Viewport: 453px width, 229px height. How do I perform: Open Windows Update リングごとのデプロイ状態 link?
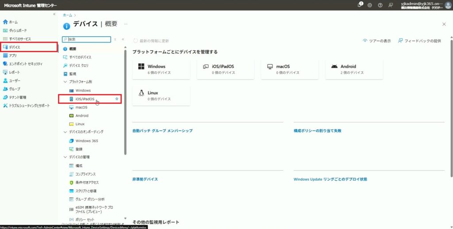pyautogui.click(x=330, y=179)
